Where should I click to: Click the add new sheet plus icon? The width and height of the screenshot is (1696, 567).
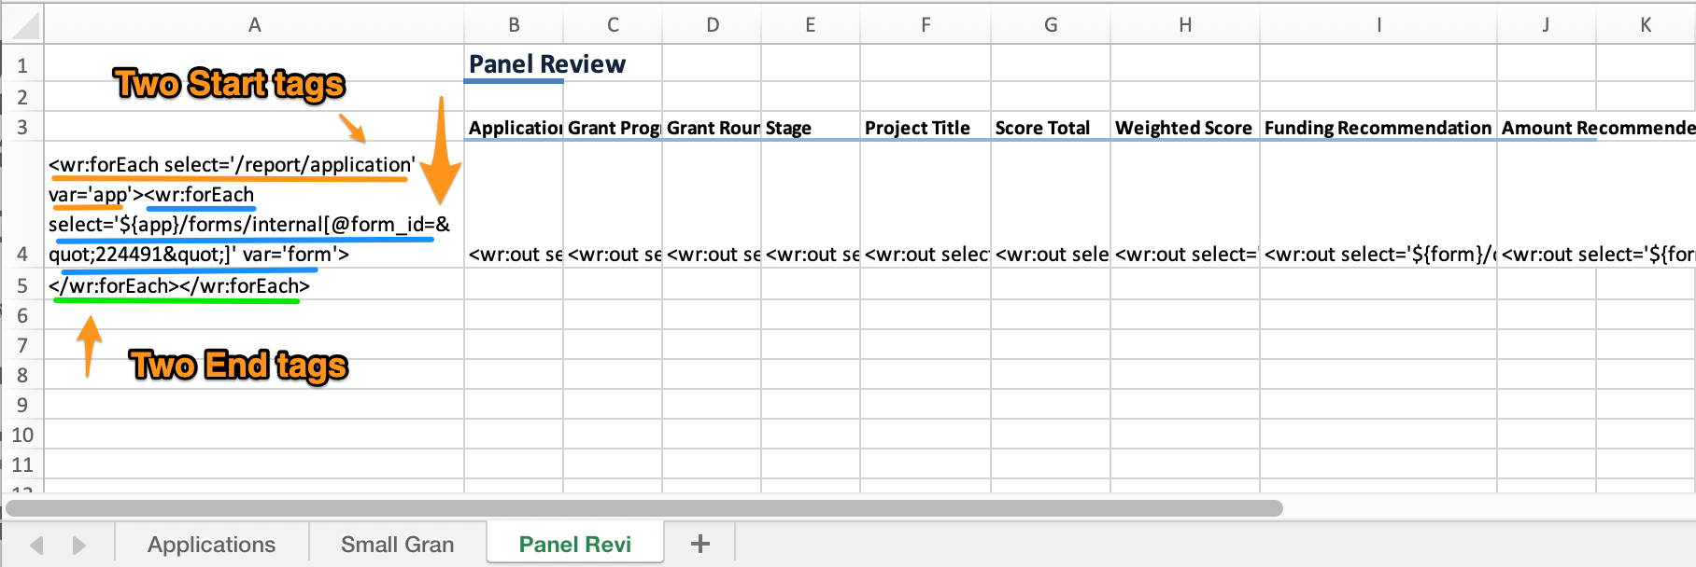click(700, 544)
